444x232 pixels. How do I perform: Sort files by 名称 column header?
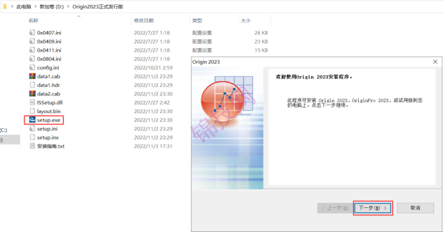[33, 20]
